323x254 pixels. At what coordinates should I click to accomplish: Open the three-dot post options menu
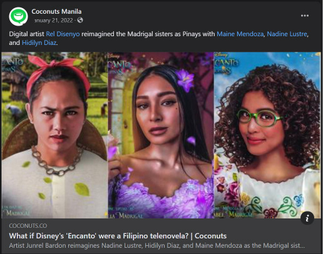pos(305,16)
